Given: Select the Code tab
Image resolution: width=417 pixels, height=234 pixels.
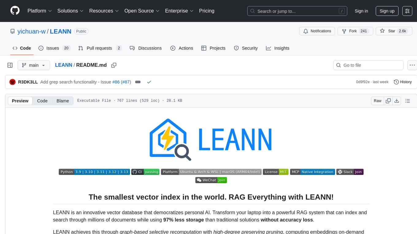Looking at the screenshot, I should click(21, 48).
